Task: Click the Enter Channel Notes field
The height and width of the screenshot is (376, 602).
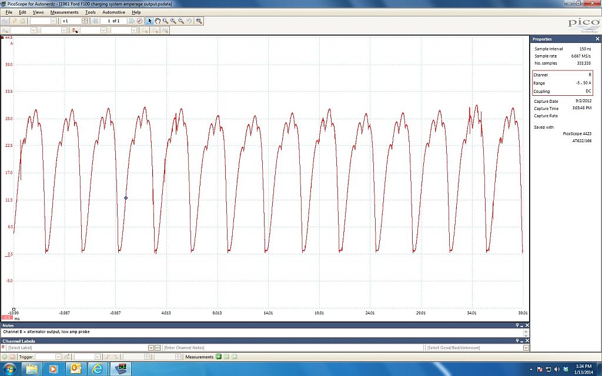Action: 293,348
